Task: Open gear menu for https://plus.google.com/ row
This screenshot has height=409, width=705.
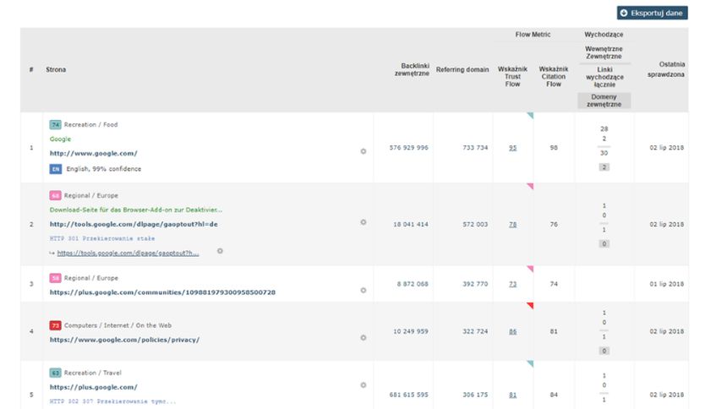Action: coord(363,384)
